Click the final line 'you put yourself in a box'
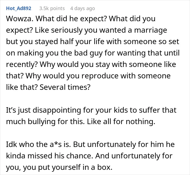Viewport: 190px width, 175px height. 59,167
